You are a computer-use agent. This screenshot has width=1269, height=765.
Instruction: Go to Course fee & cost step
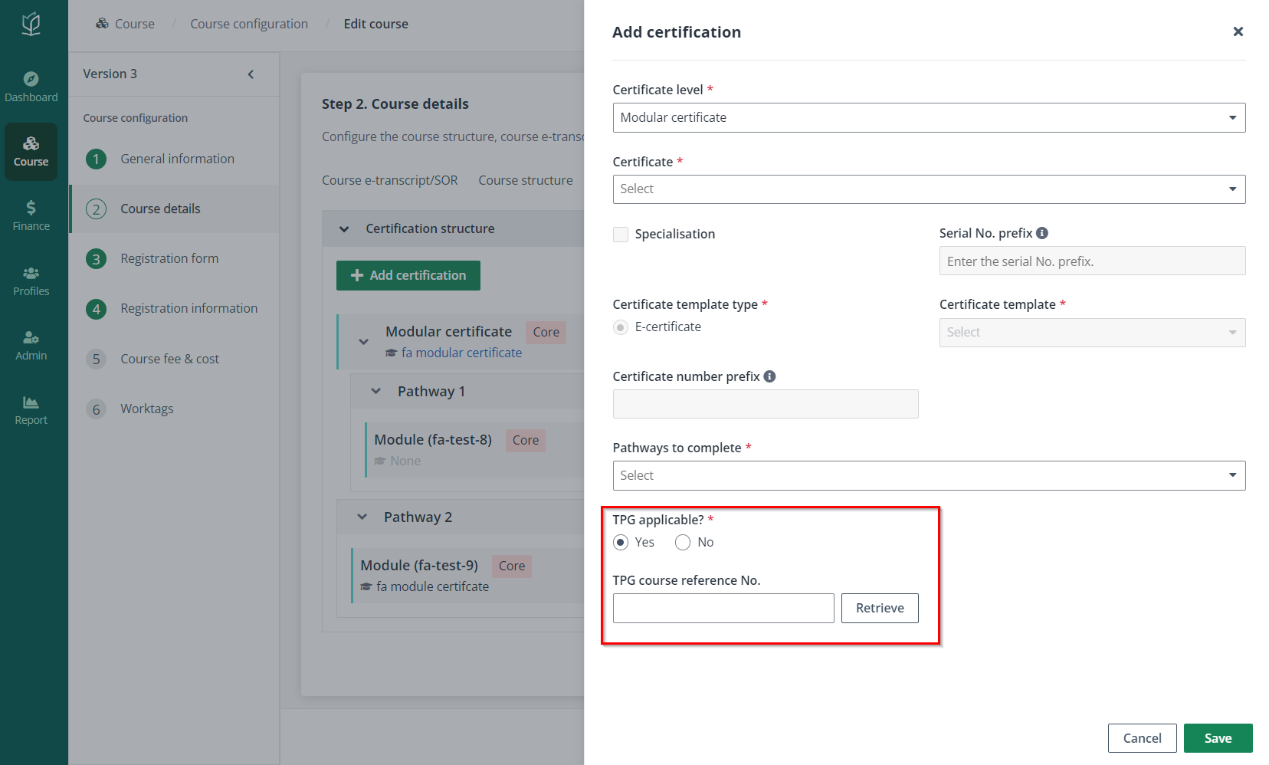(x=169, y=359)
